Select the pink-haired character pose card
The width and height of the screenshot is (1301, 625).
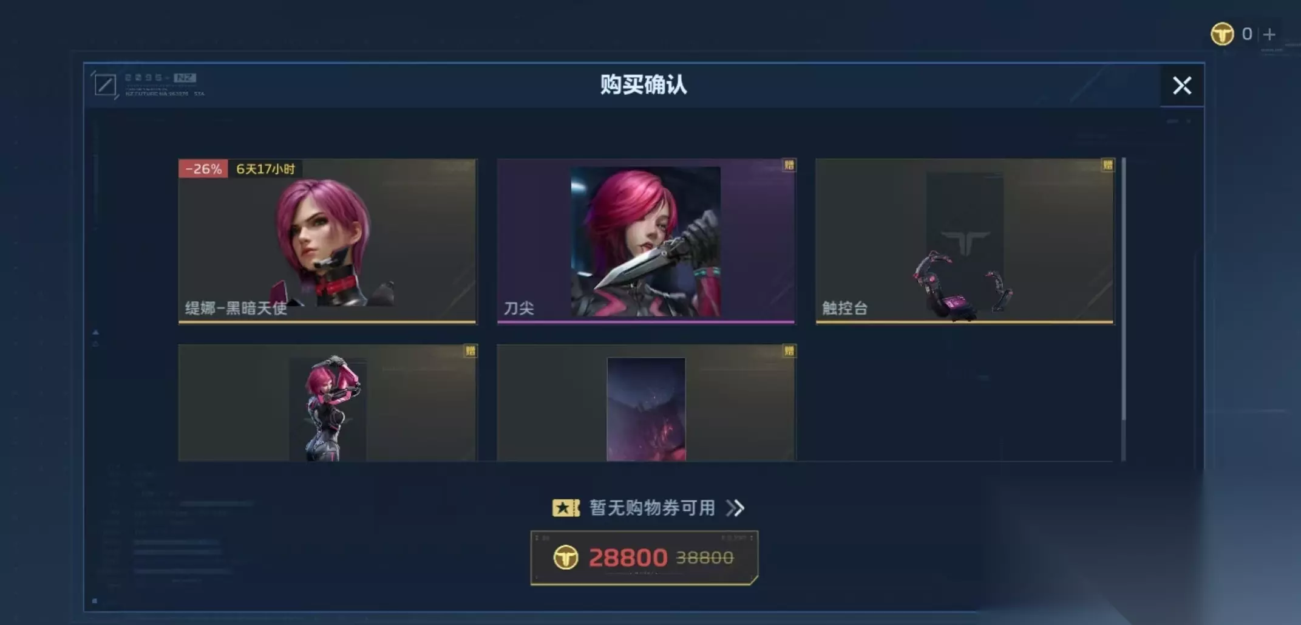328,403
